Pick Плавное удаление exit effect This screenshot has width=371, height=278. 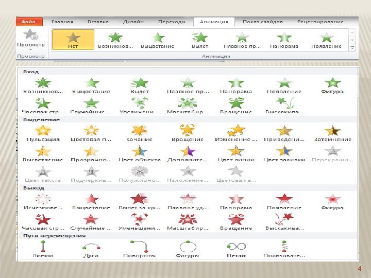pos(188,202)
